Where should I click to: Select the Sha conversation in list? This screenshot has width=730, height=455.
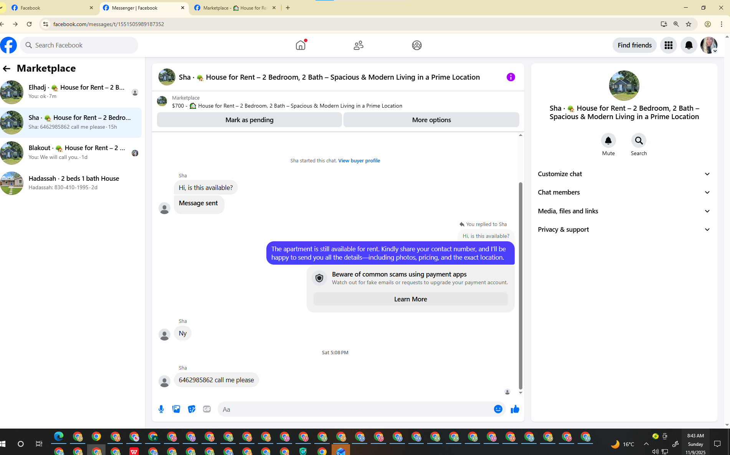(x=71, y=123)
